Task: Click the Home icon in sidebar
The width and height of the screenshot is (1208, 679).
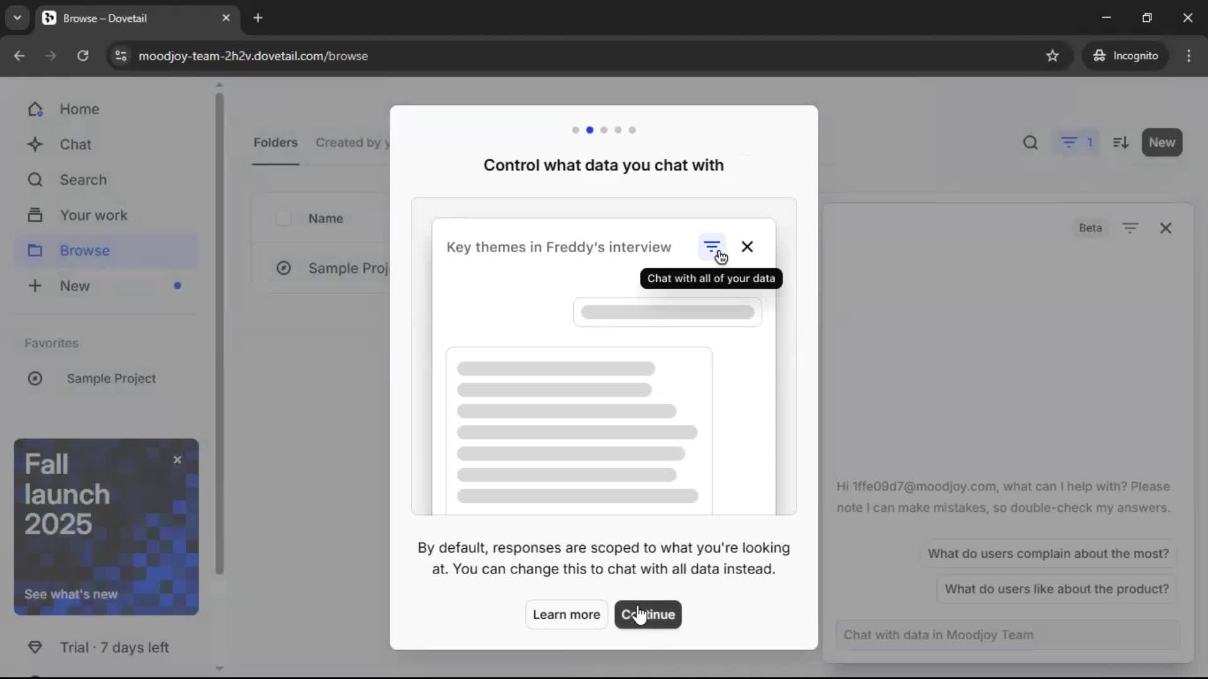Action: 35,109
